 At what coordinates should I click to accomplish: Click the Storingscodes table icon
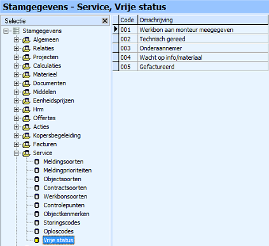point(37,223)
